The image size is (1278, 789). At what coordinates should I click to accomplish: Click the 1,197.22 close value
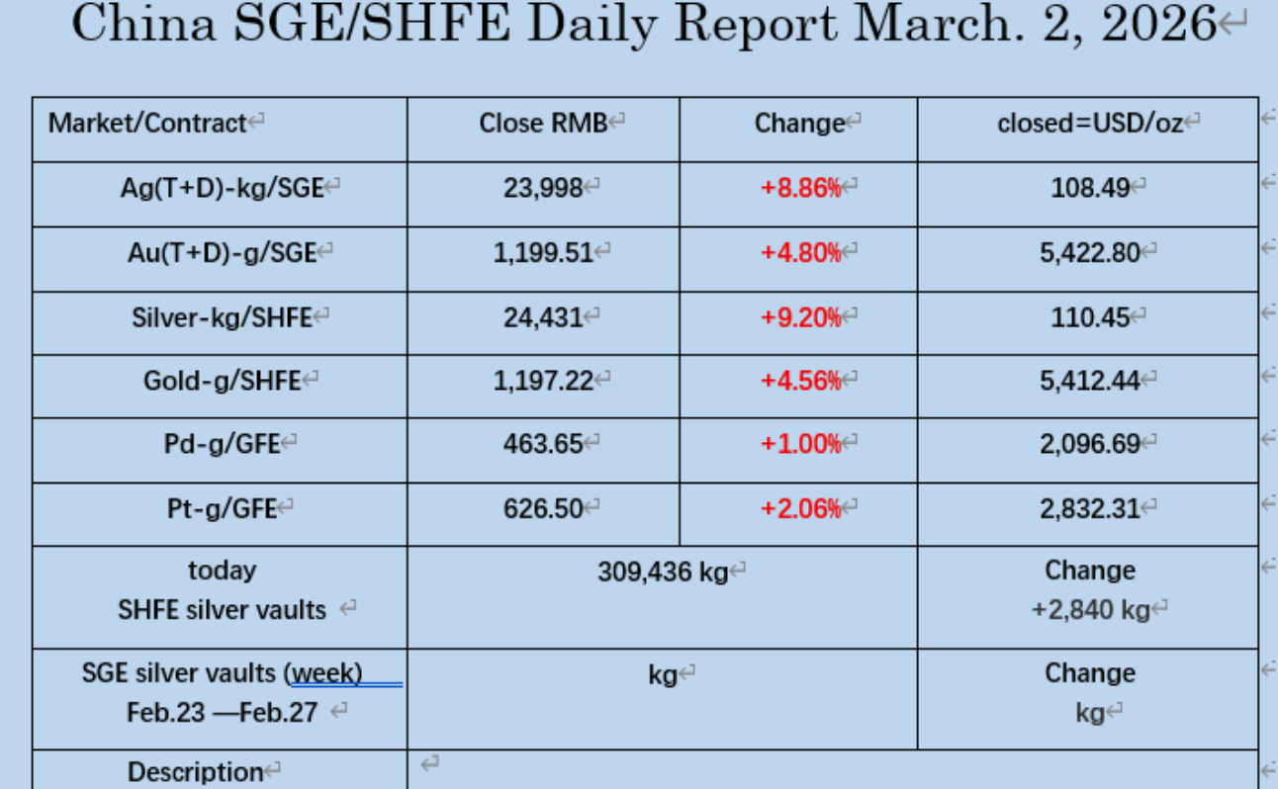pos(543,381)
